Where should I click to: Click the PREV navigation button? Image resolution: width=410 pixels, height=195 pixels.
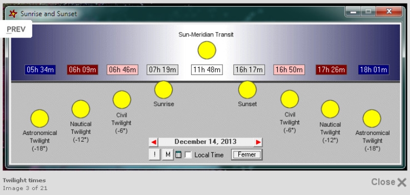pyautogui.click(x=16, y=29)
